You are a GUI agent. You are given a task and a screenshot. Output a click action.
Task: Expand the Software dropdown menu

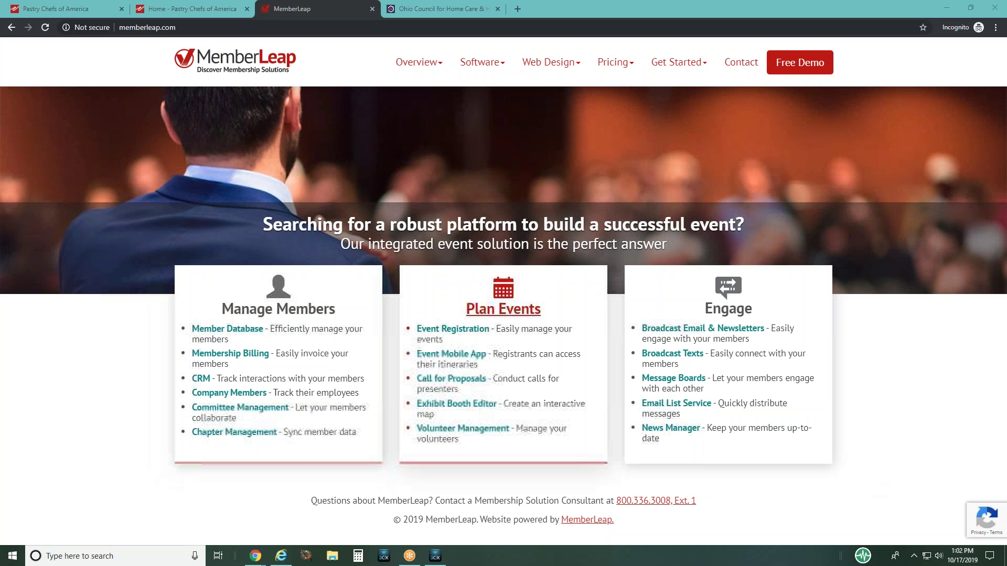click(x=483, y=62)
